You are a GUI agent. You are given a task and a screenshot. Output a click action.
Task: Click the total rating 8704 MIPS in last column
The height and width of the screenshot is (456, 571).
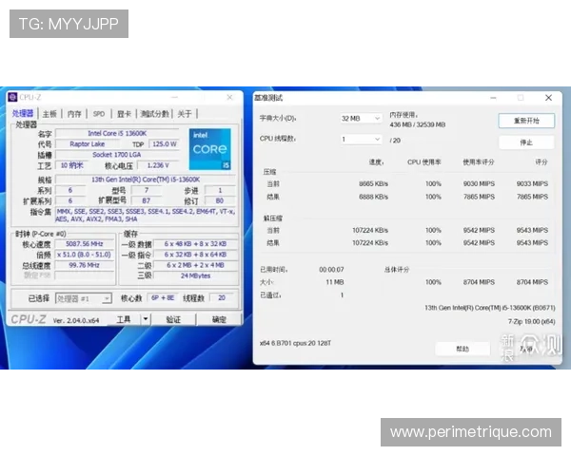tap(532, 282)
